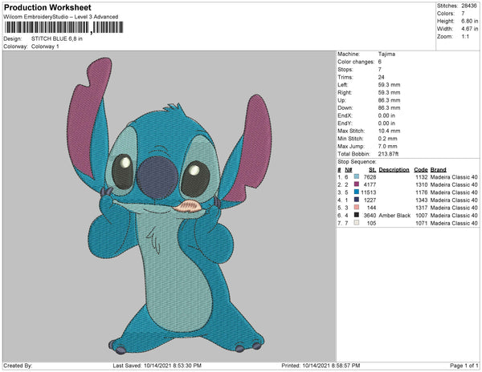Click 'Wilcom EmbroideryStudio – Level 3 Advanced' text
Screen dimensions: 482x372
pos(61,17)
